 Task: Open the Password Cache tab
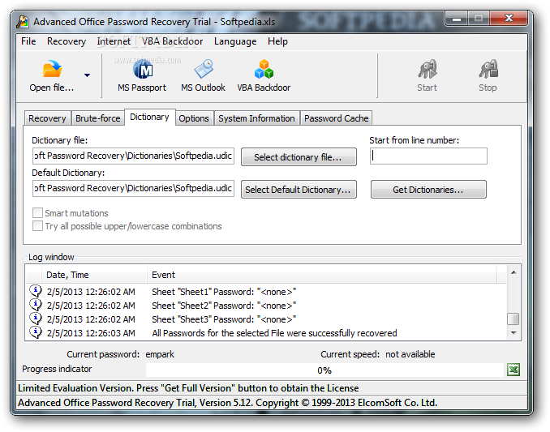click(336, 118)
